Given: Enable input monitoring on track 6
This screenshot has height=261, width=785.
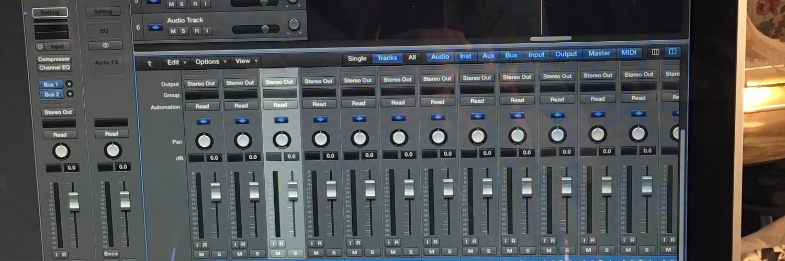Looking at the screenshot, I should 207,31.
